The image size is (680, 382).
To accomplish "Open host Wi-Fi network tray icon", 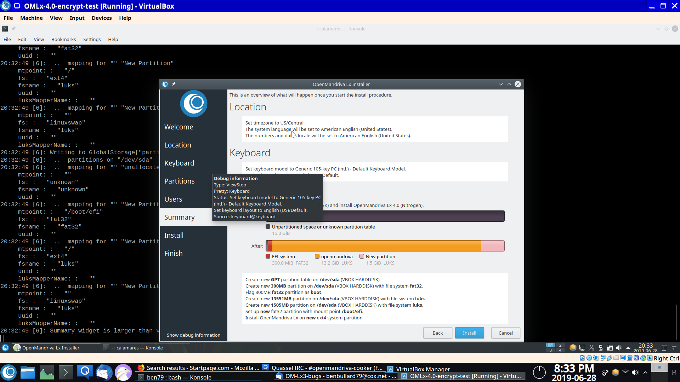I will tap(625, 372).
